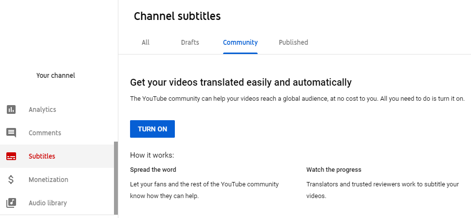Open Audio library in the sidebar
The image size is (471, 218).
coord(57,203)
